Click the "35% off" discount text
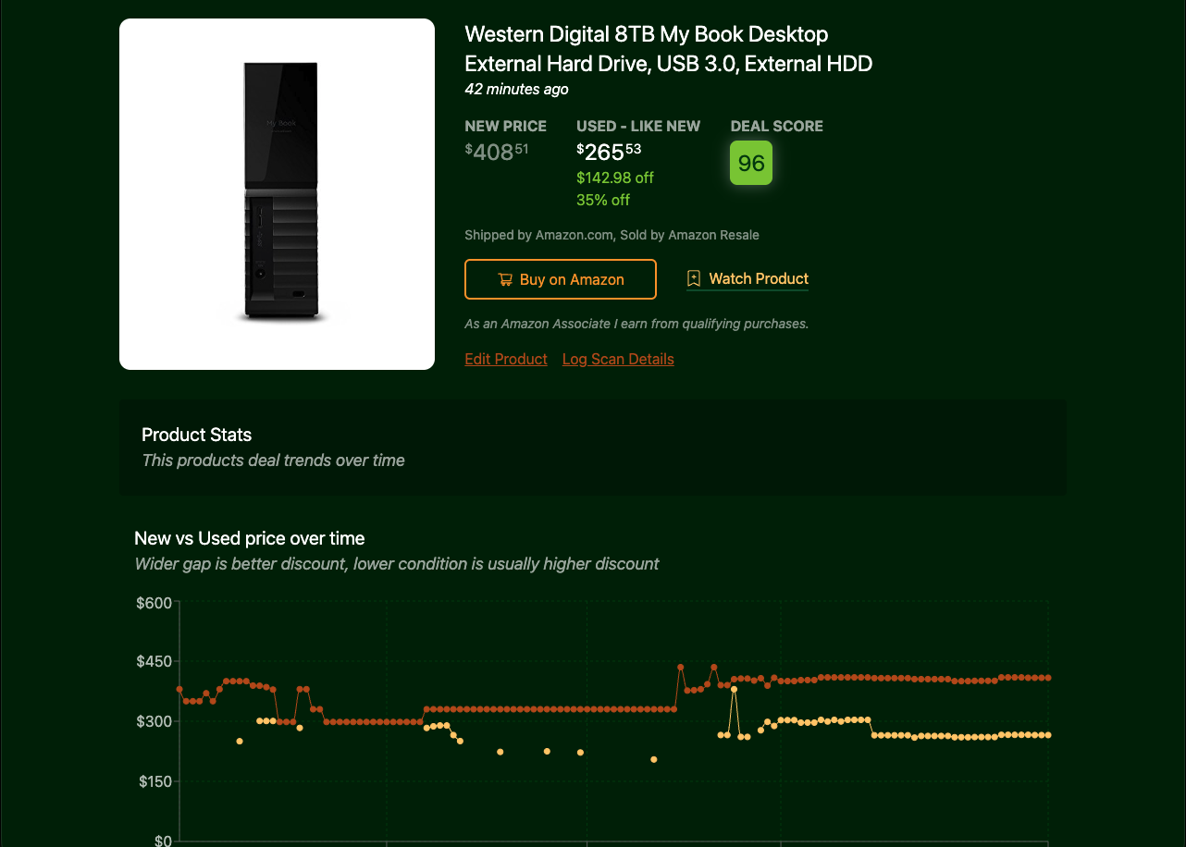Screen dimensions: 1186x847 coord(603,200)
